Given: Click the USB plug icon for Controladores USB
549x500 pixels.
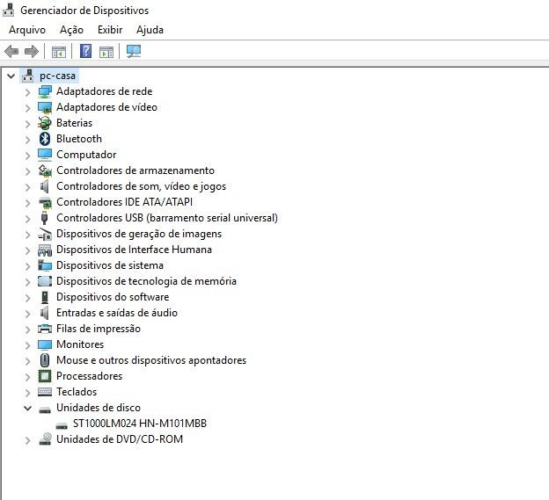Looking at the screenshot, I should (x=44, y=218).
